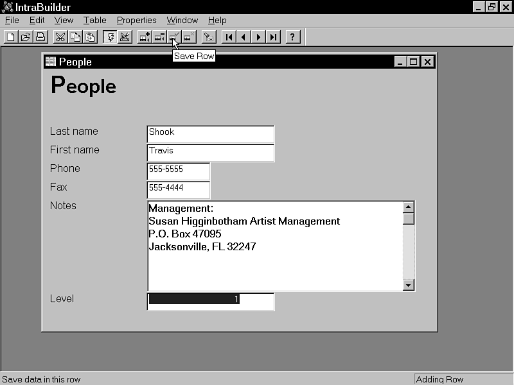Open the Properties menu
Screen dimensions: 514x385
pos(136,20)
